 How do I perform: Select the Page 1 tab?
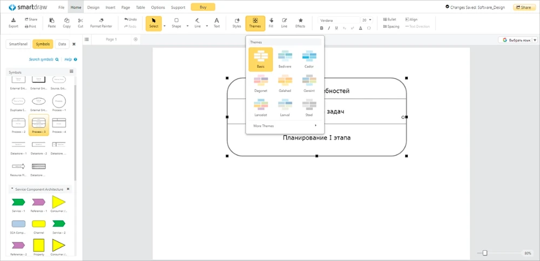tap(111, 39)
